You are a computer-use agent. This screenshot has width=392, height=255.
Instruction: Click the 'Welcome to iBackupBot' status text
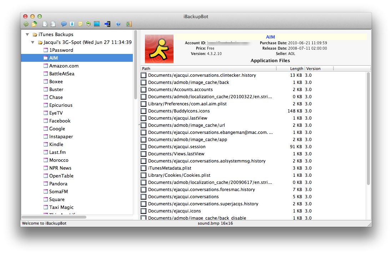point(44,223)
